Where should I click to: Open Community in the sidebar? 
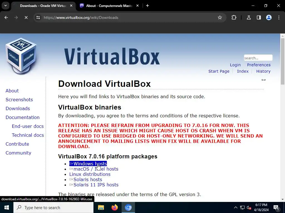pyautogui.click(x=18, y=153)
